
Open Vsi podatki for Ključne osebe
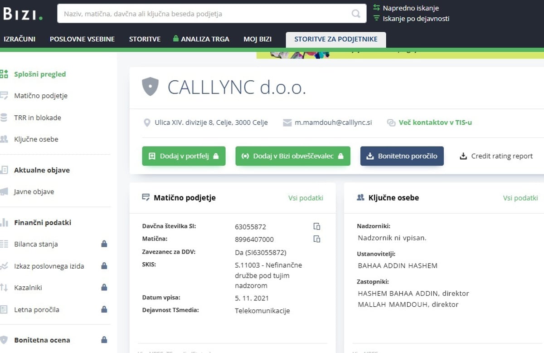(x=520, y=198)
